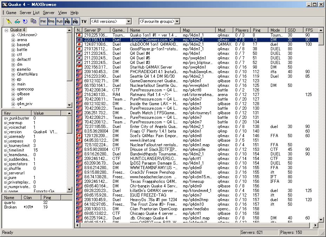Click the Japan flag on the clubDOOM 1on1 row
326x237 pixels.
[79, 44]
